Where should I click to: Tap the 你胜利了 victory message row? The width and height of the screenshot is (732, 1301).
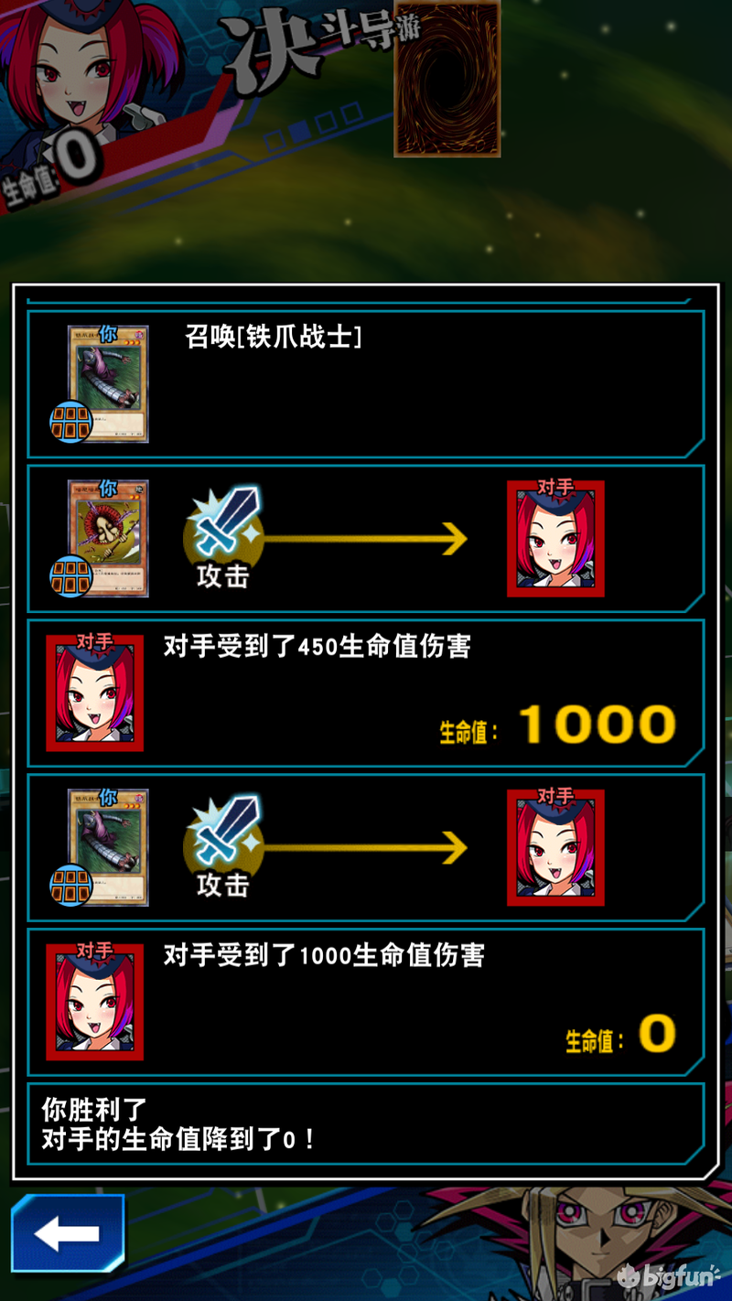coord(366,1125)
